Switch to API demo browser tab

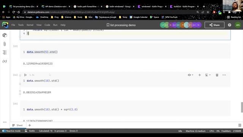[56, 6]
